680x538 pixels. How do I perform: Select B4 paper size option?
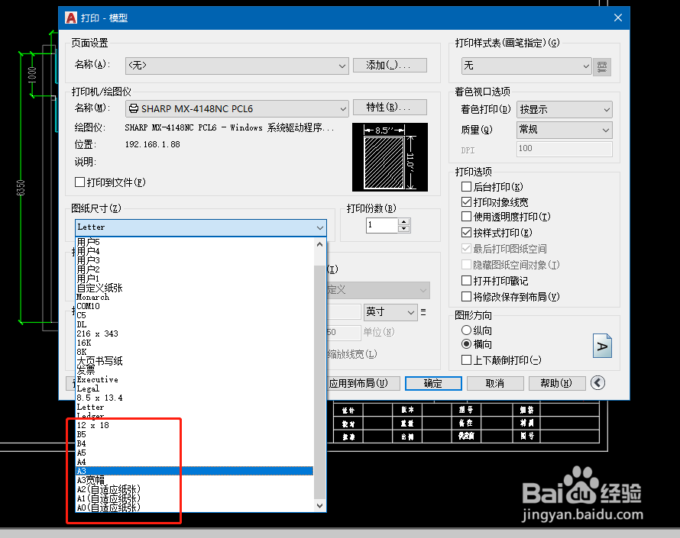pyautogui.click(x=195, y=443)
